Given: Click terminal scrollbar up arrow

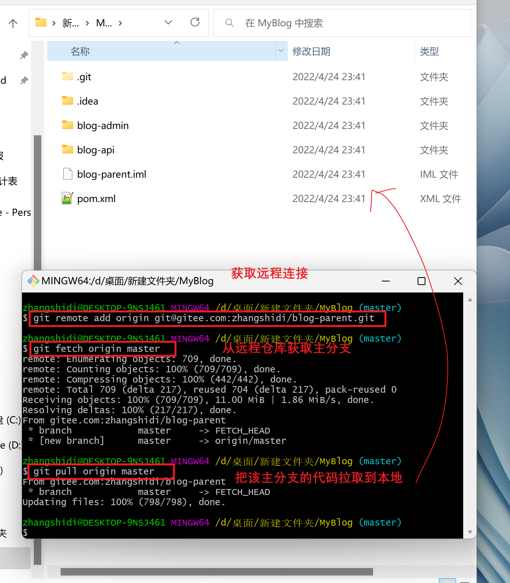Looking at the screenshot, I should tap(470, 300).
